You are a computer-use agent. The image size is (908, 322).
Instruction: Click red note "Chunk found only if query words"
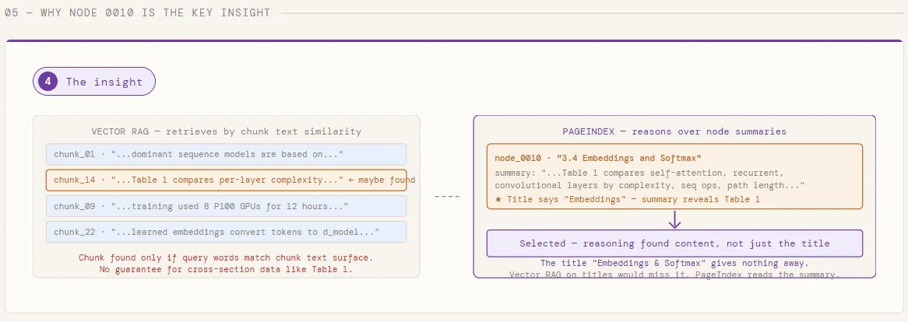[226, 257]
